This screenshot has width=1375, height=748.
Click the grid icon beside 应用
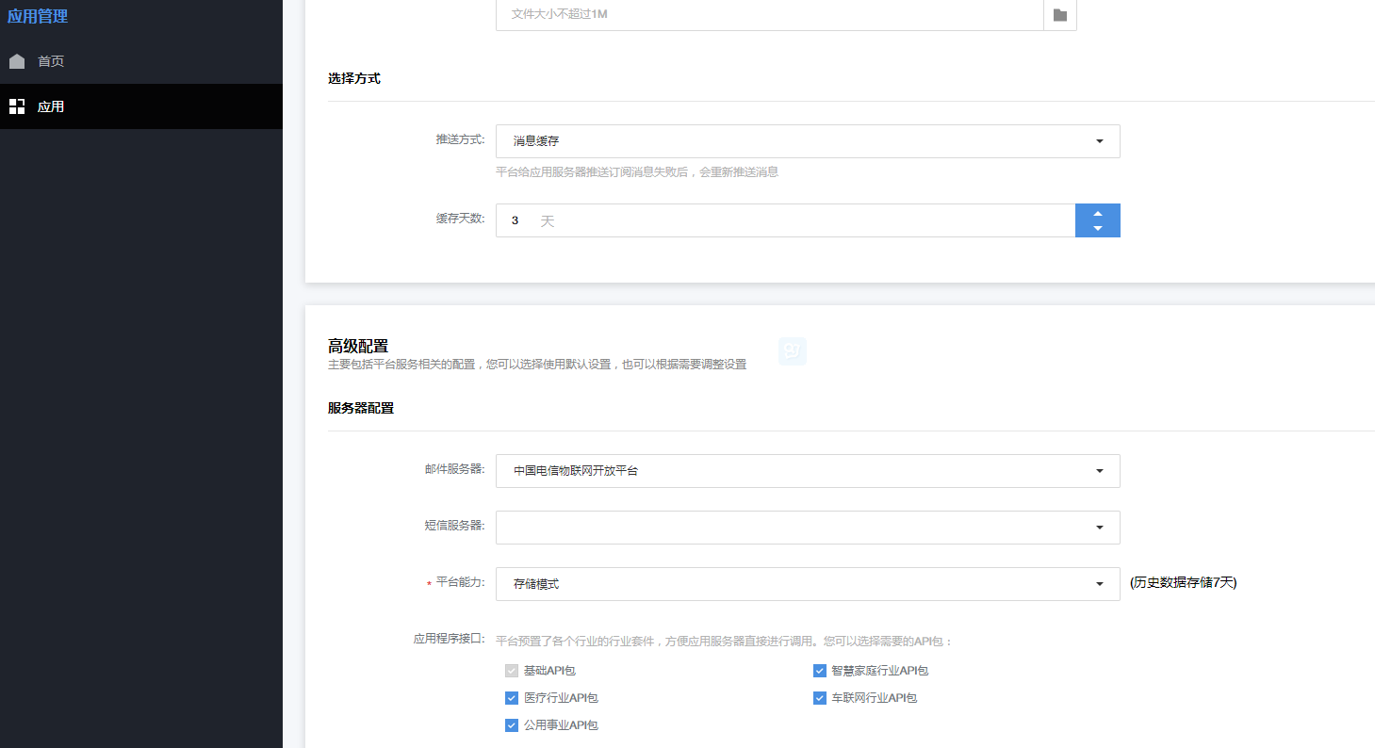point(17,106)
